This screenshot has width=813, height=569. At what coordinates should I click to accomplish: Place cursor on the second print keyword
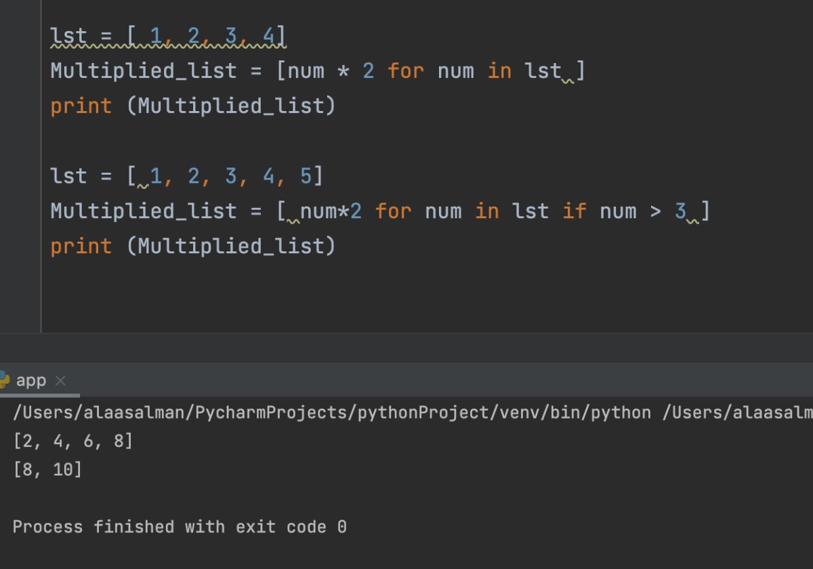click(x=81, y=246)
